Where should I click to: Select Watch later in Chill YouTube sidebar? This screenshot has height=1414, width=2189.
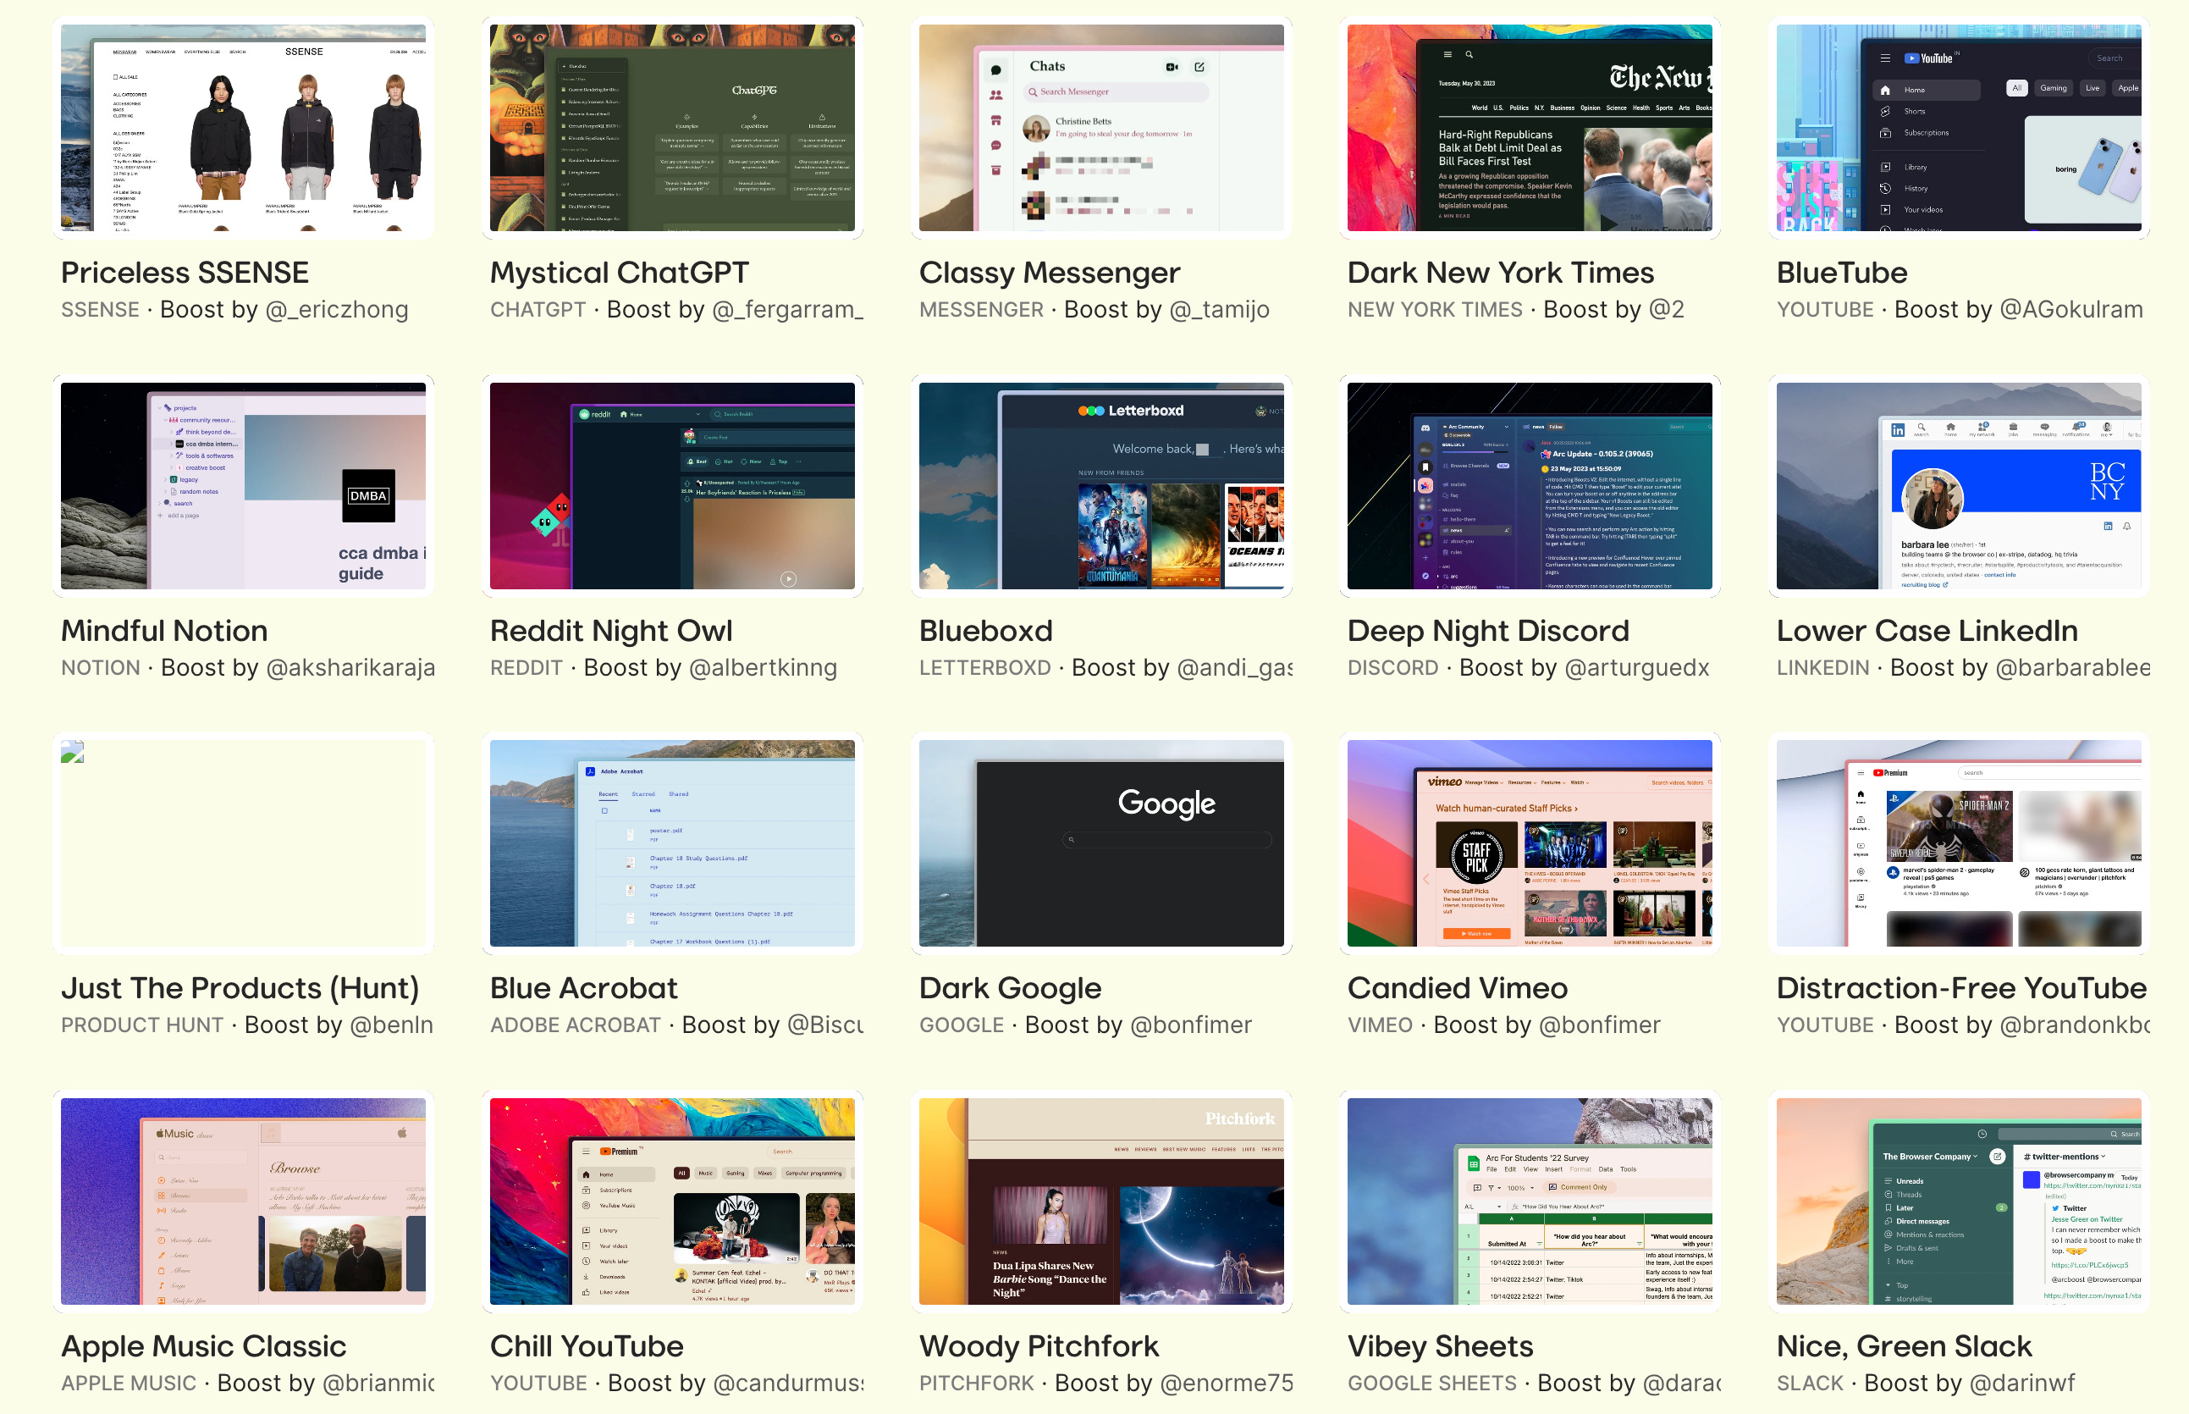point(614,1262)
